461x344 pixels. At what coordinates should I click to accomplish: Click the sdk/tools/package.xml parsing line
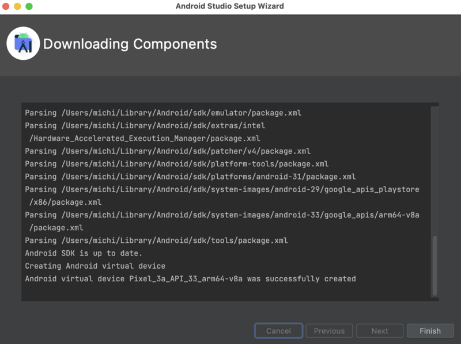click(156, 240)
